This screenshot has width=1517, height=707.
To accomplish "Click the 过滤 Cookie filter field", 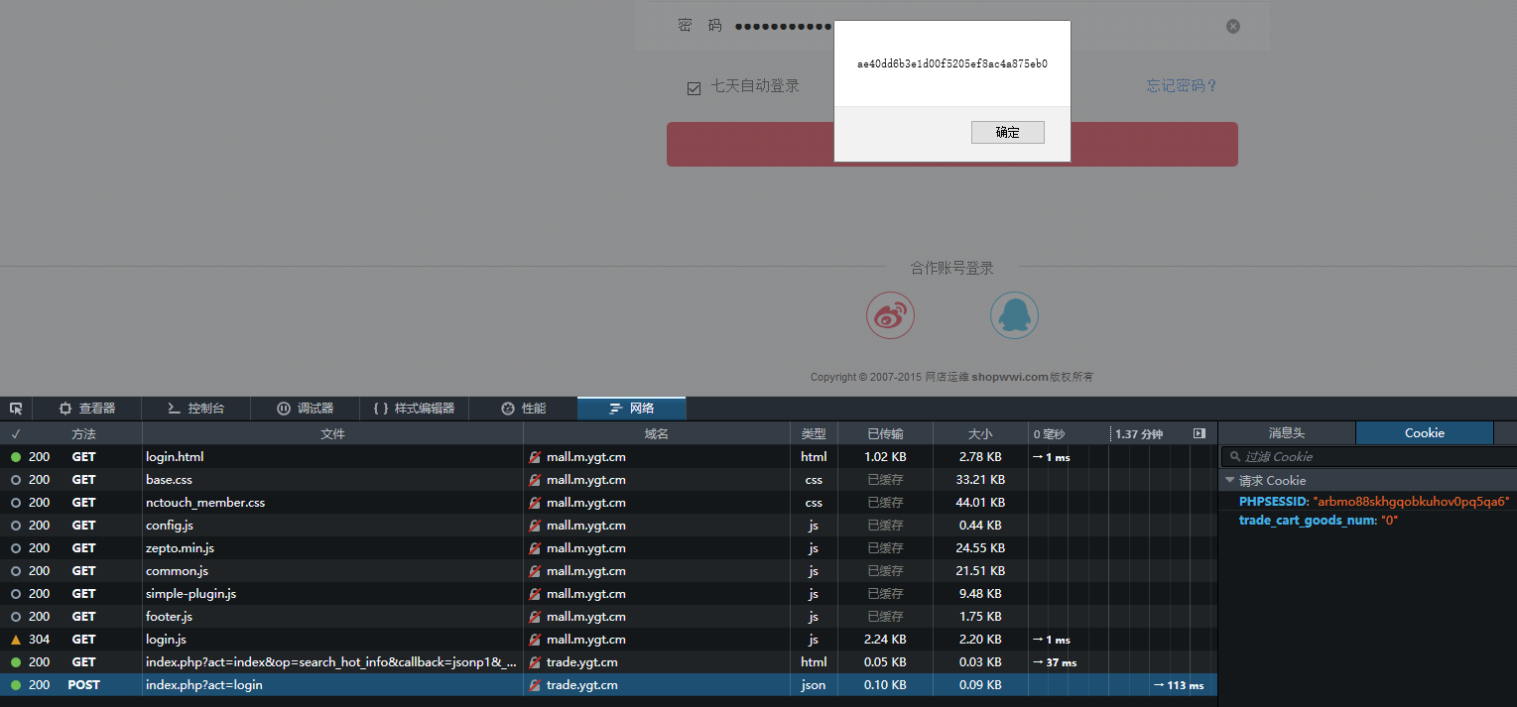I will [x=1368, y=456].
